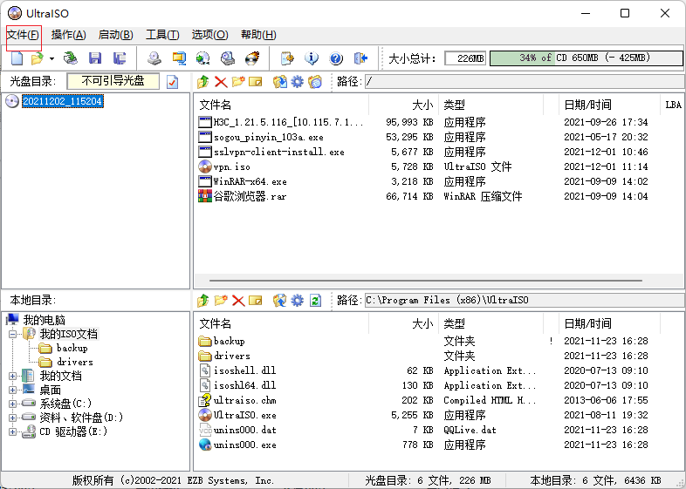686x489 pixels.
Task: Click the Add to ISO icon in local toolbar
Action: [x=280, y=300]
